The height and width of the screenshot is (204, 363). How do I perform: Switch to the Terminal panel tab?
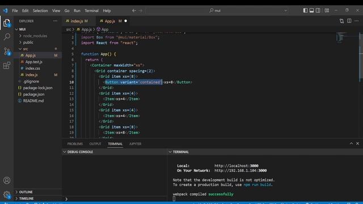[x=115, y=143]
